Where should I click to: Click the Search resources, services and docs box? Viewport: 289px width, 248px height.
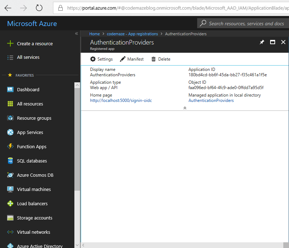pyautogui.click(x=246, y=24)
